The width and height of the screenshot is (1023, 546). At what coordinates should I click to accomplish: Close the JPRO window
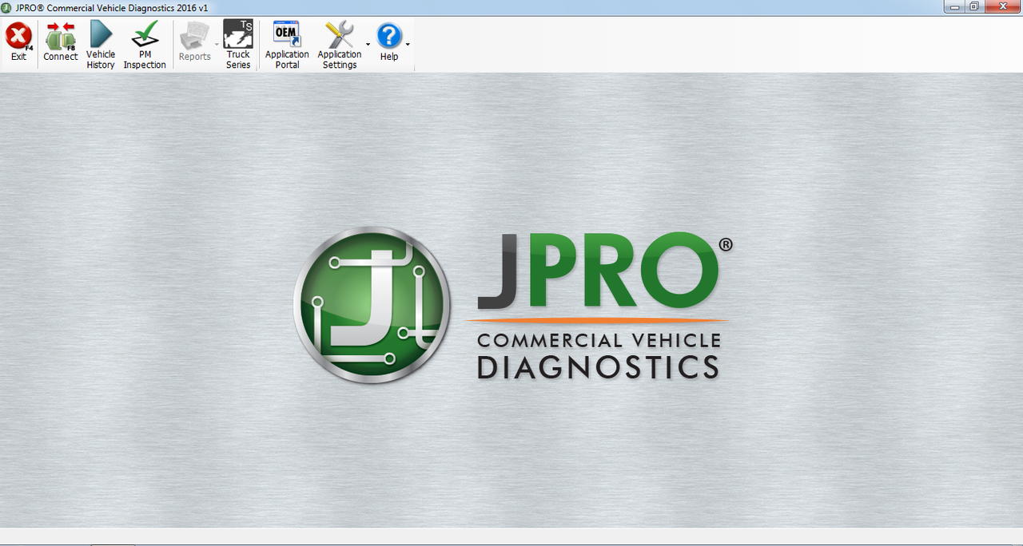pyautogui.click(x=1002, y=6)
